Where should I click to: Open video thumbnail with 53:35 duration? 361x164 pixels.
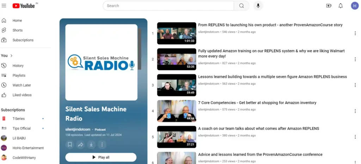coord(177,59)
